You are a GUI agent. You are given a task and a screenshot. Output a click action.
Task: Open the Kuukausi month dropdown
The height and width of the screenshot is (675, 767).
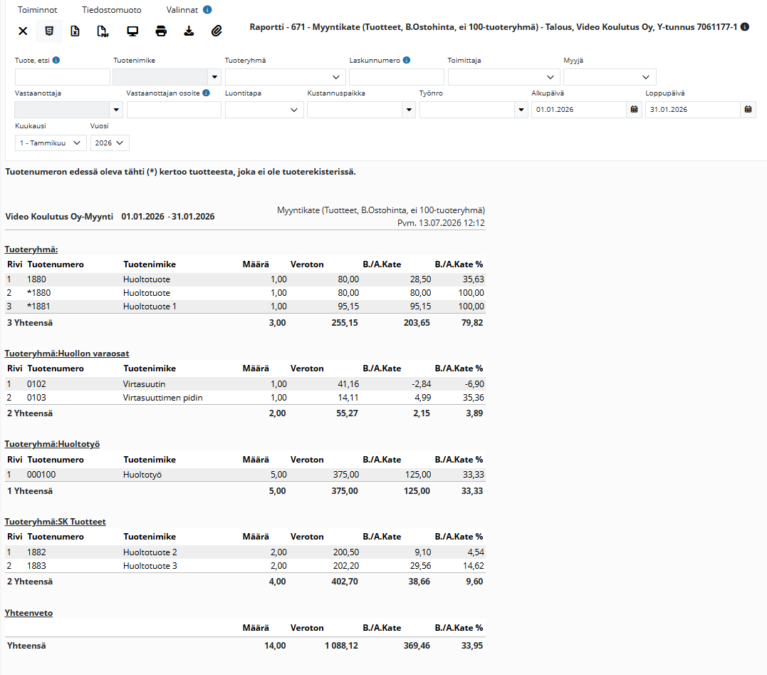51,143
